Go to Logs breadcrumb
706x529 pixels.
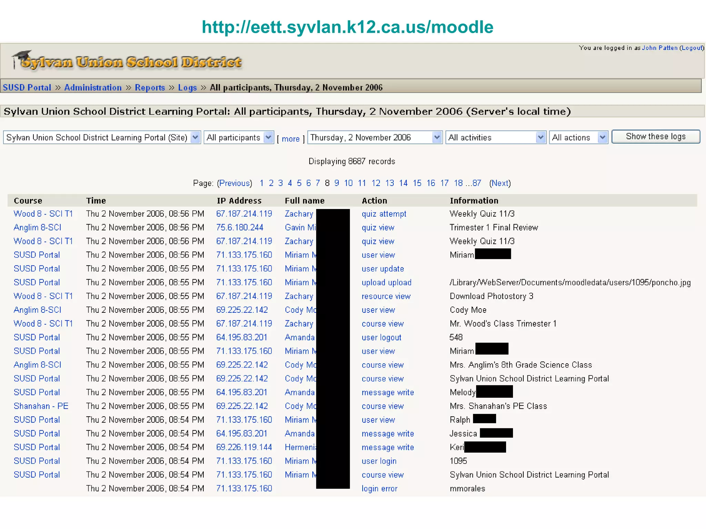188,87
